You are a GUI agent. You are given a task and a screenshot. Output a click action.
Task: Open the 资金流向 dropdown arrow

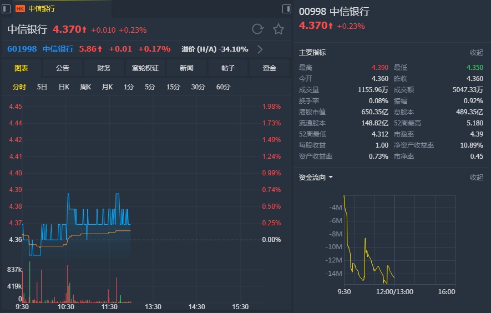pos(331,178)
